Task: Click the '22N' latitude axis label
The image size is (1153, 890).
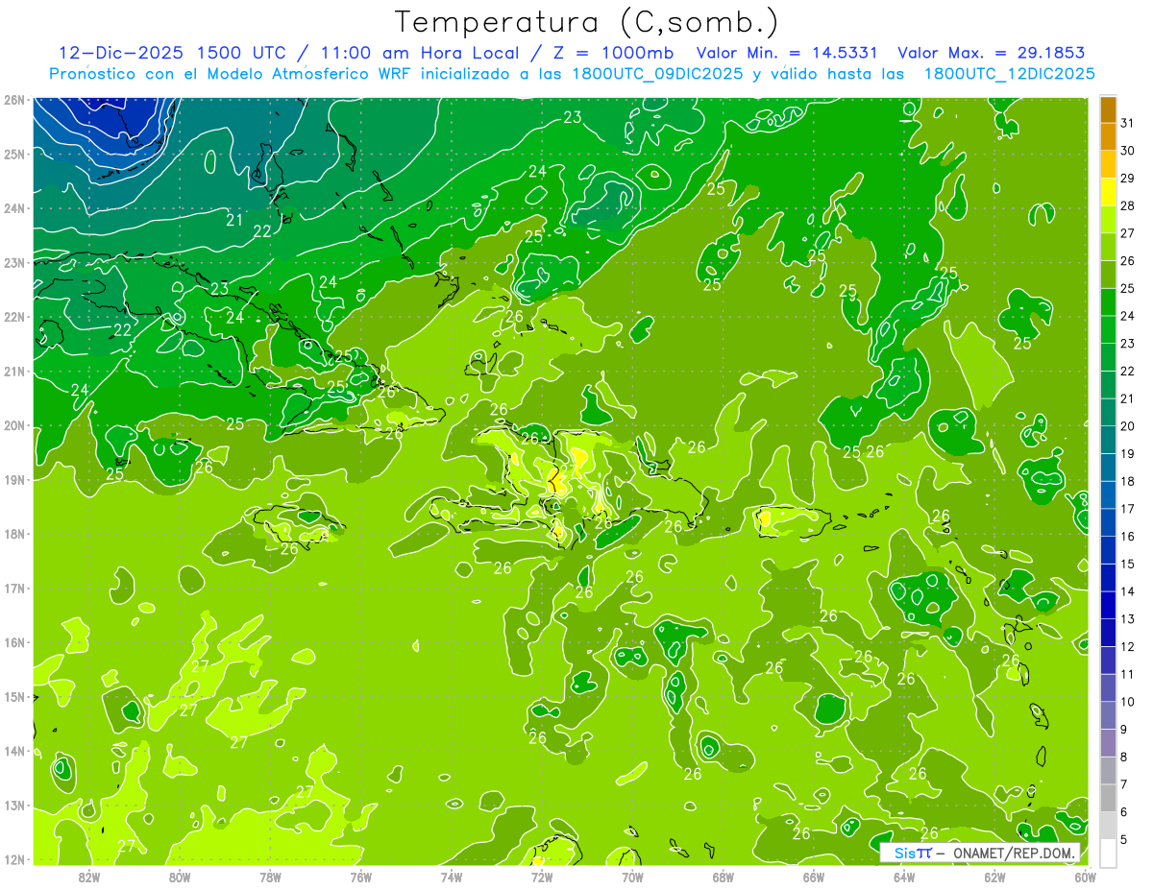Action: click(14, 317)
